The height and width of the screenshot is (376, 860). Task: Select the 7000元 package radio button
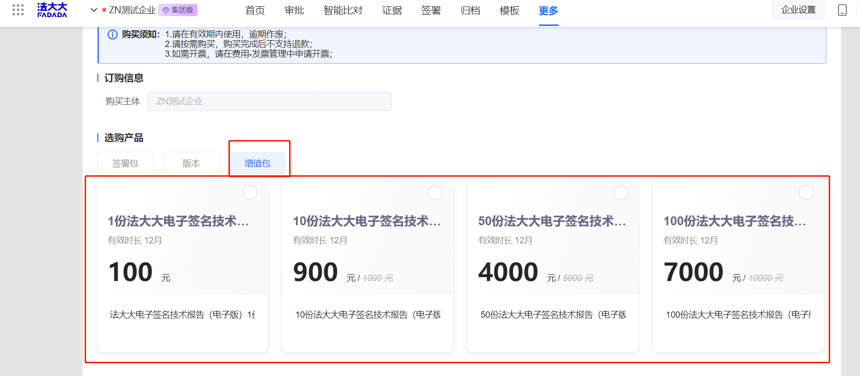806,192
